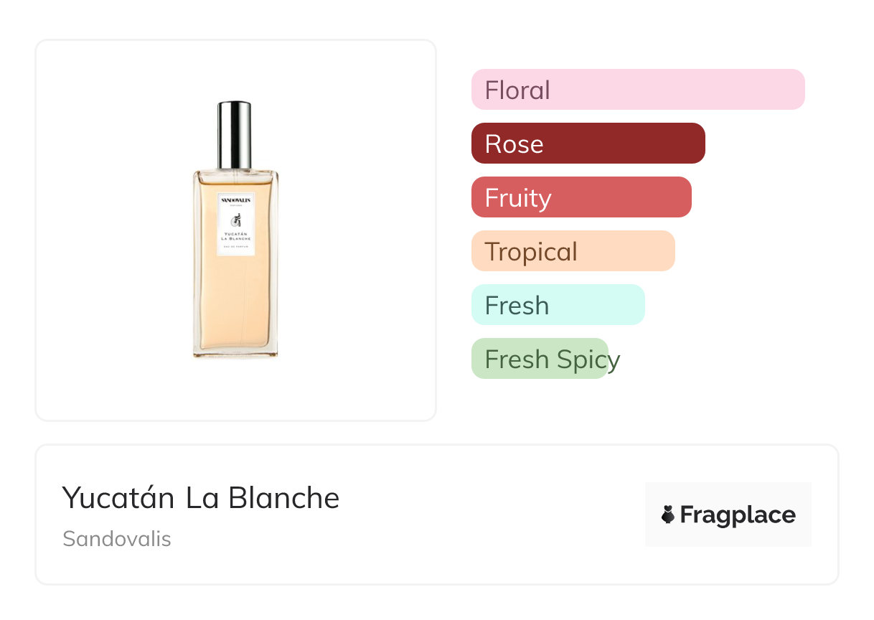Viewport: 874px width, 620px height.
Task: Select the pink Floral accord bar
Action: tap(638, 90)
